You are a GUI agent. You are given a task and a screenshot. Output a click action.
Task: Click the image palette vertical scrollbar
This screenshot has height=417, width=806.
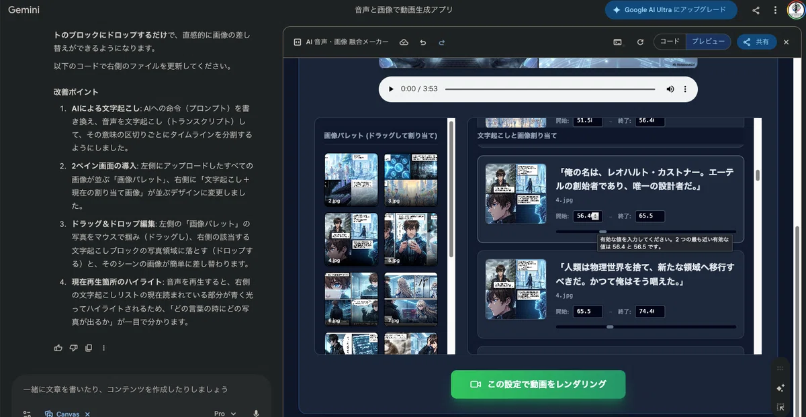(451, 190)
